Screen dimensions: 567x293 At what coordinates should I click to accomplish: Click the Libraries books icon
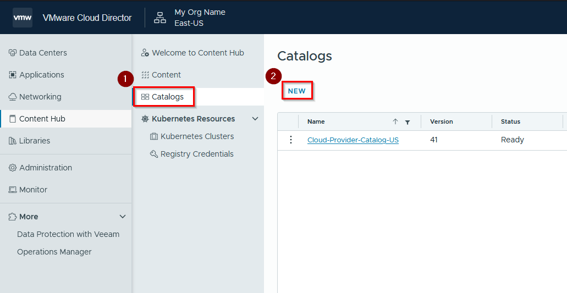13,141
